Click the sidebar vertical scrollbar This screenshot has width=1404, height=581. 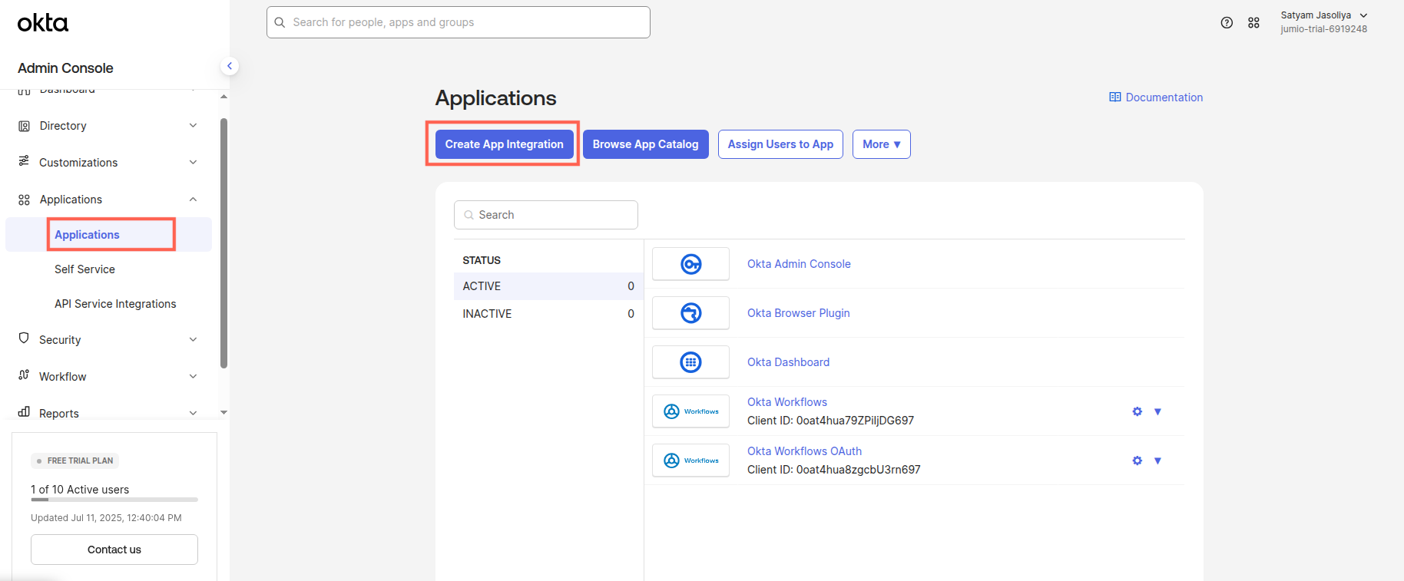tap(224, 242)
